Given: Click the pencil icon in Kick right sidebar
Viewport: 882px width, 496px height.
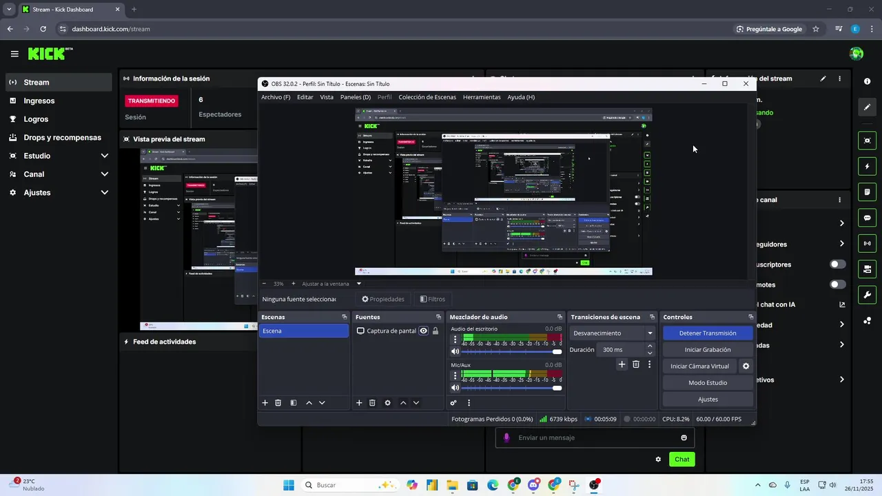Looking at the screenshot, I should (867, 107).
